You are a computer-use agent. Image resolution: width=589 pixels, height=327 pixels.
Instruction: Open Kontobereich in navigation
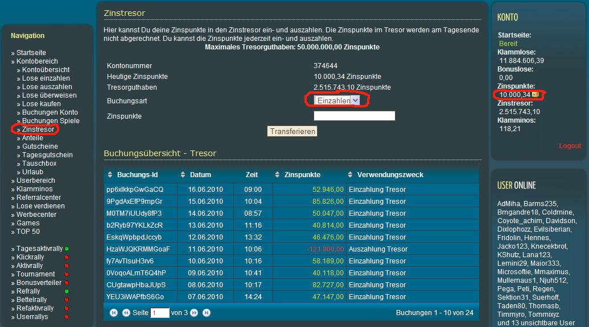click(37, 61)
